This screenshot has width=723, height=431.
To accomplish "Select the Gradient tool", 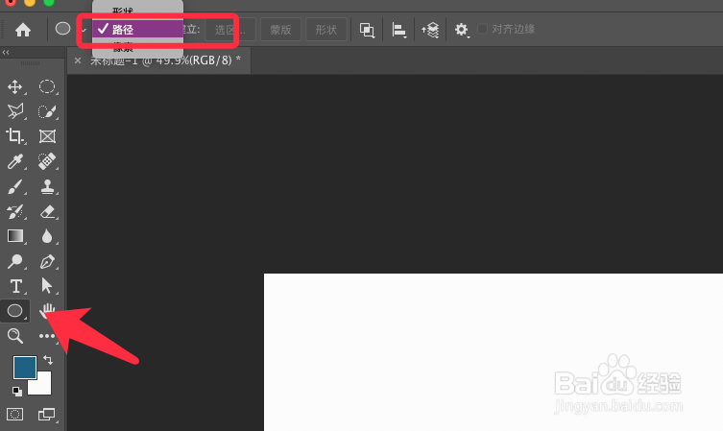I will pyautogui.click(x=15, y=236).
